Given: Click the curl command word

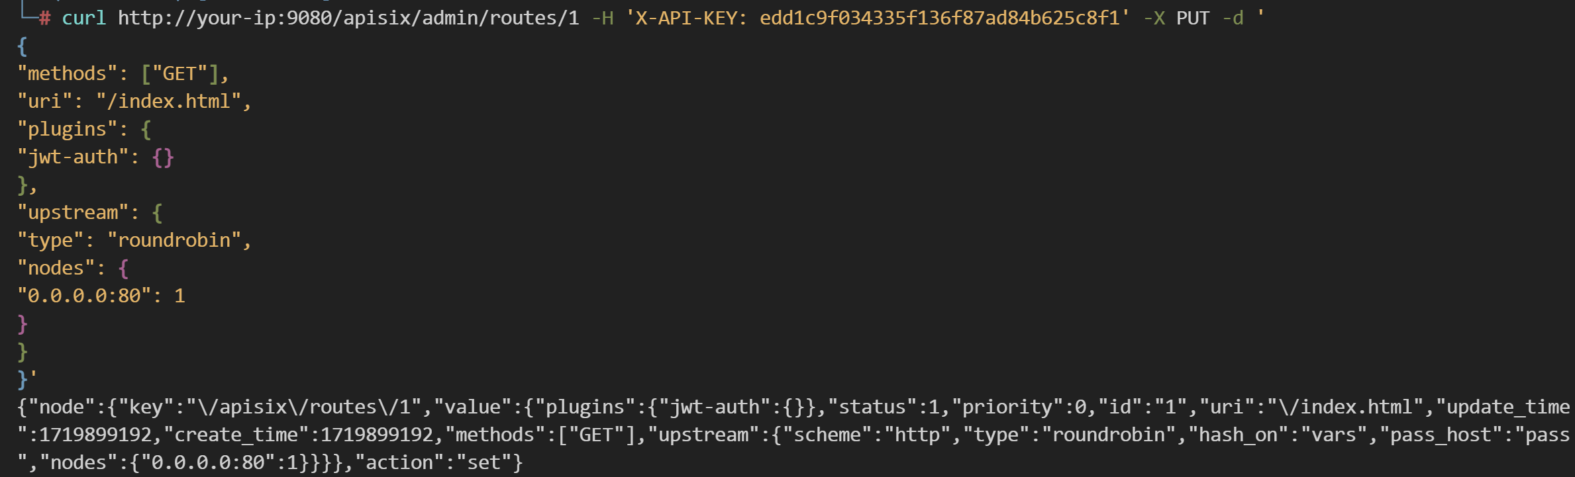Looking at the screenshot, I should [83, 18].
